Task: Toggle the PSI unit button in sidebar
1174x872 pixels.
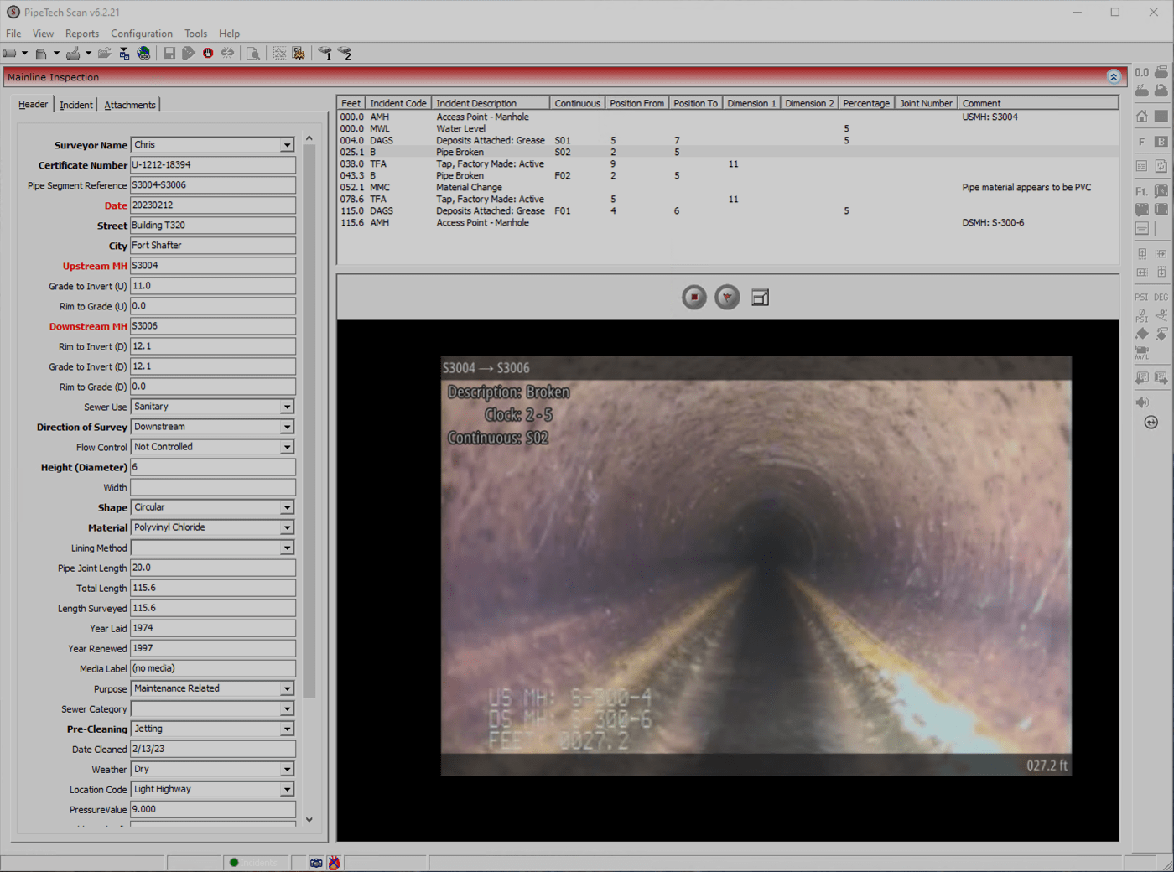Action: [1141, 297]
